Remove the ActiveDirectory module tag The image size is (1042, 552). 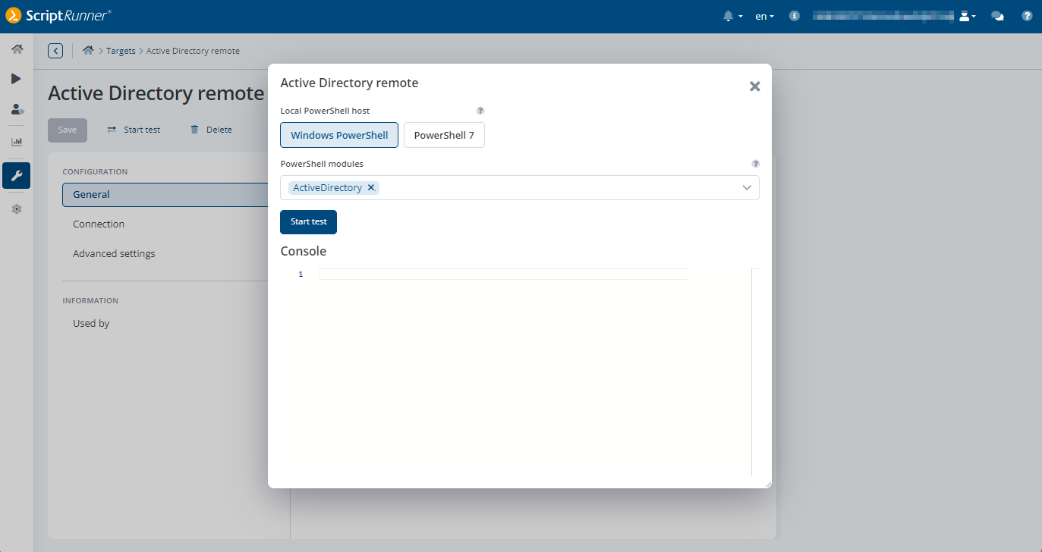click(371, 188)
